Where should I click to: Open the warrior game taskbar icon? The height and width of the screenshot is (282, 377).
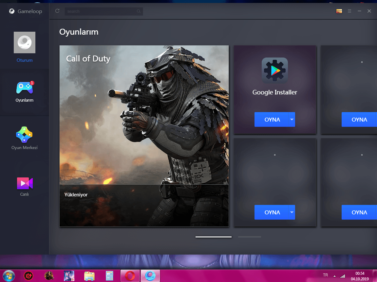click(49, 276)
